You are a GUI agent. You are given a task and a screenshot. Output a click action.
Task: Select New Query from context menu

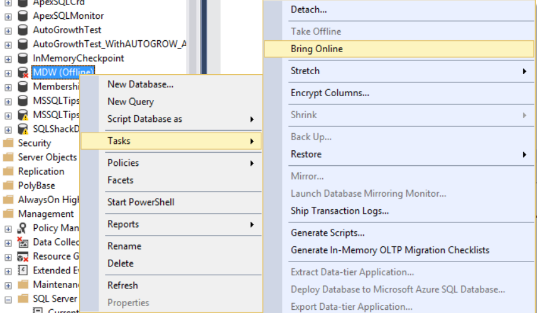coord(130,101)
